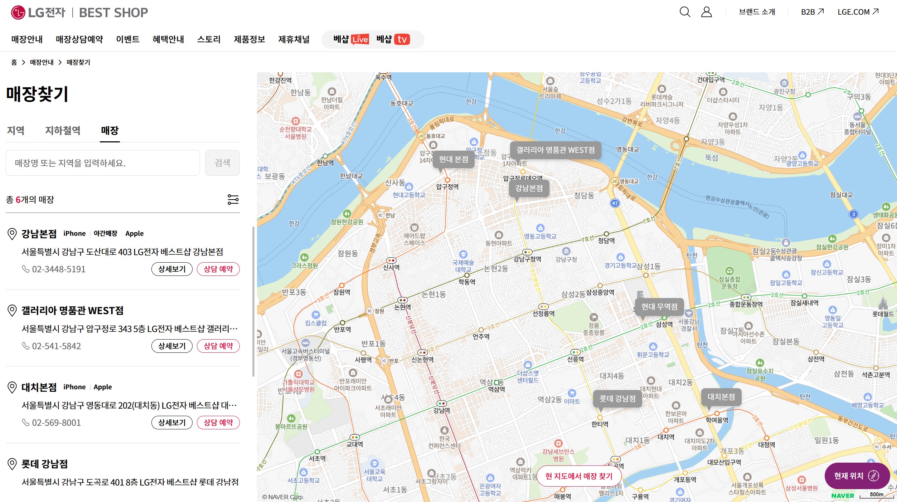Image resolution: width=897 pixels, height=502 pixels.
Task: Click 삼성서울병원 hospital icon on map
Action: (801, 480)
